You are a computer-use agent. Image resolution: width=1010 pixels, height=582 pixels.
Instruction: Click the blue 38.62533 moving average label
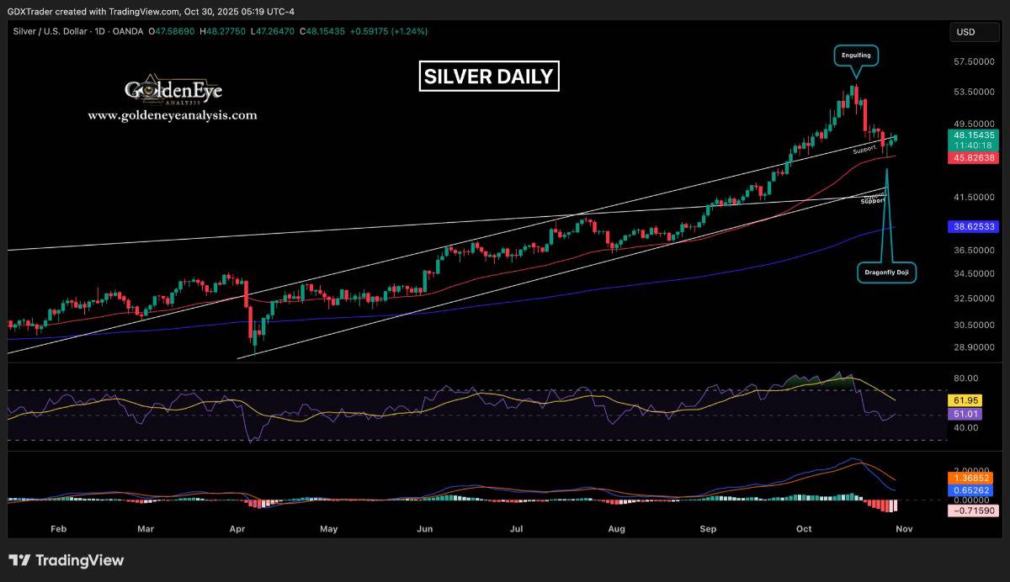tap(974, 227)
